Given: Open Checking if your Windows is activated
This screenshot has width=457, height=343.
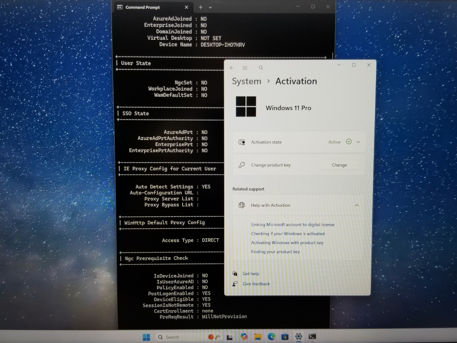Looking at the screenshot, I should [x=288, y=234].
